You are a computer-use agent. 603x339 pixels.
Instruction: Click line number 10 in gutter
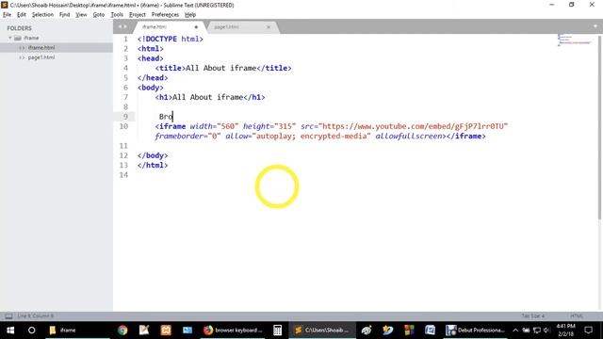tap(123, 126)
